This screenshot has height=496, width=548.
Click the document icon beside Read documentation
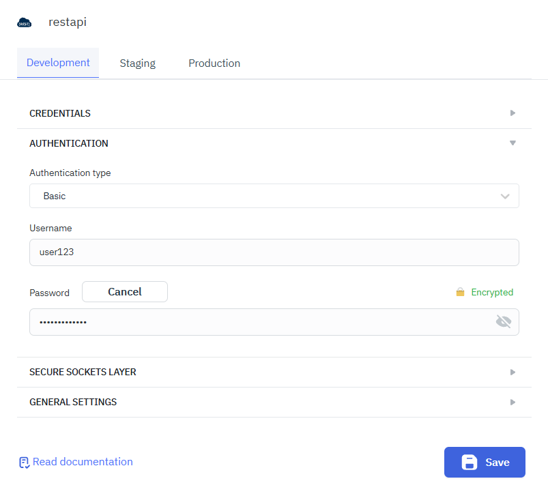23,462
